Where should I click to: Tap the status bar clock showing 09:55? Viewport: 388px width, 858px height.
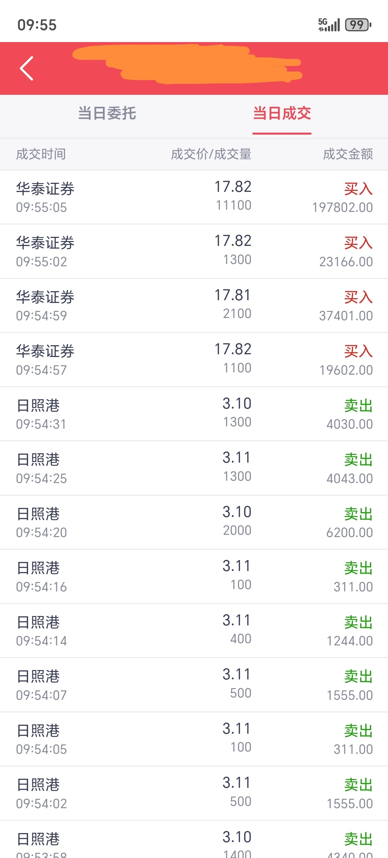coord(37,25)
